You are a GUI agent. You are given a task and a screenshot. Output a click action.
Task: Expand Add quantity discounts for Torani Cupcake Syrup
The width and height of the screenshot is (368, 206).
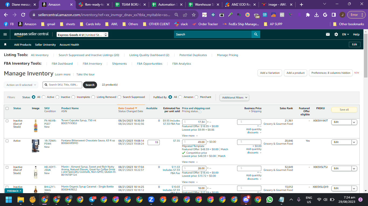(x=254, y=131)
